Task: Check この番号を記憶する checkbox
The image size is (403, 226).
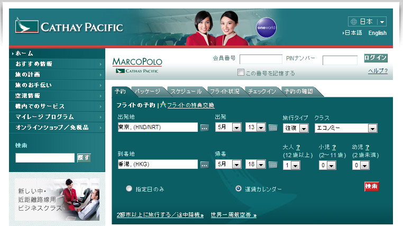Action: [x=241, y=73]
